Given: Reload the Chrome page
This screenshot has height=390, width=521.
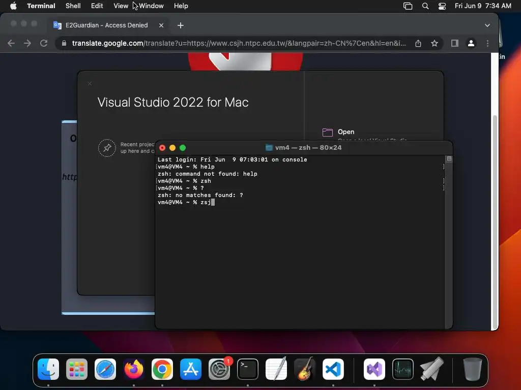Looking at the screenshot, I should pos(44,43).
